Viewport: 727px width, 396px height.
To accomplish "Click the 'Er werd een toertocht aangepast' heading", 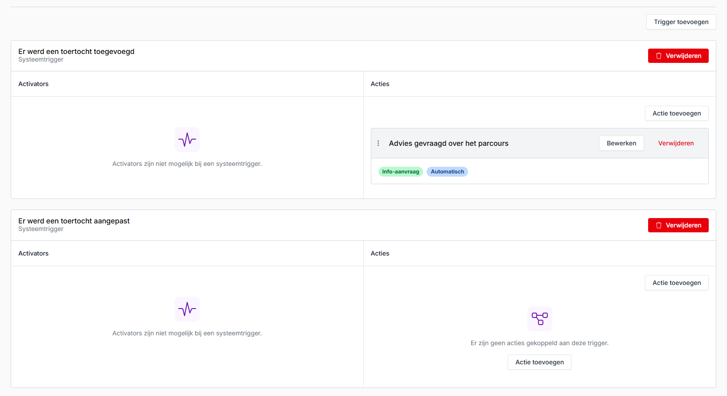I will click(74, 221).
